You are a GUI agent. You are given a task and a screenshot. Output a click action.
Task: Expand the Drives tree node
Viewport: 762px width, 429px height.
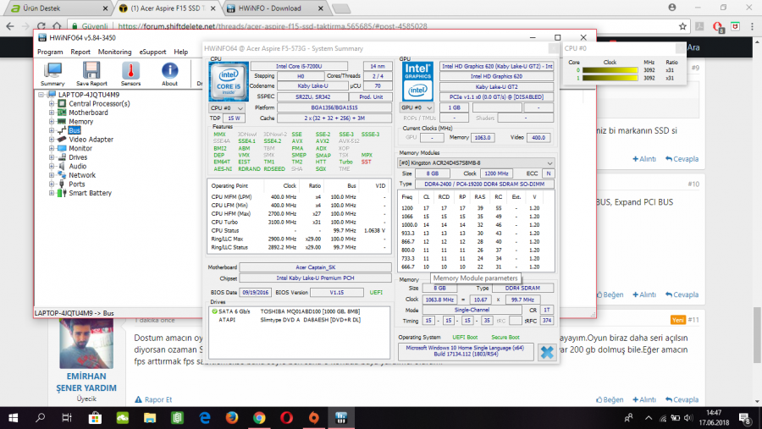click(52, 157)
